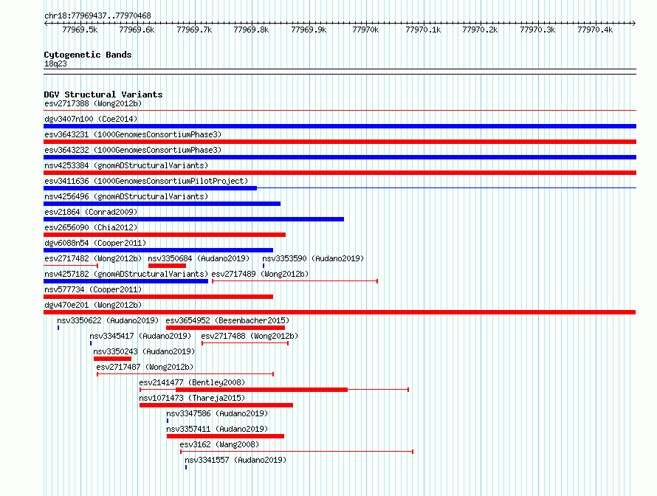Screen dimensions: 657x496
Task: Click chr18:77969437..77970468 coordinates text
Action: click(97, 15)
